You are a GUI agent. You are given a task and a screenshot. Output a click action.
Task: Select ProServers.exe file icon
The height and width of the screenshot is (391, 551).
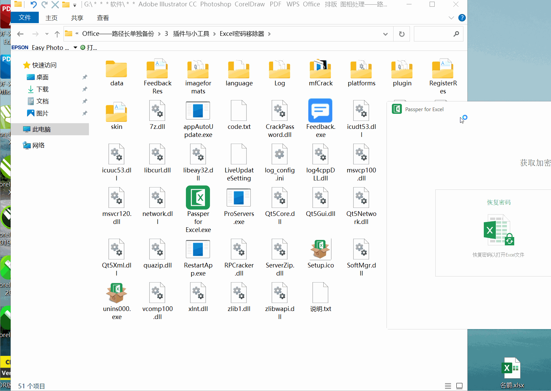[239, 198]
